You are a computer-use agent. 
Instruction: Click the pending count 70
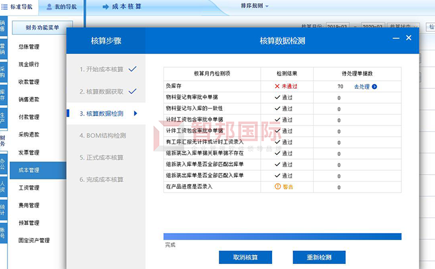click(341, 86)
